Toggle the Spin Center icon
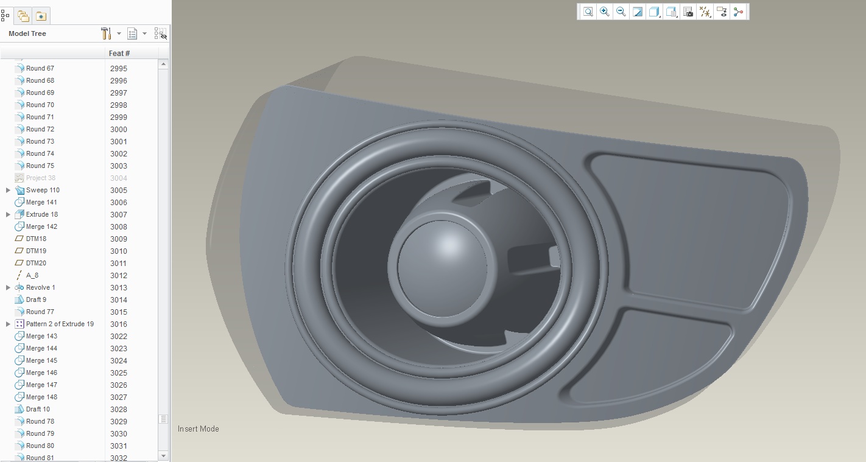Image resolution: width=866 pixels, height=462 pixels. tap(739, 12)
